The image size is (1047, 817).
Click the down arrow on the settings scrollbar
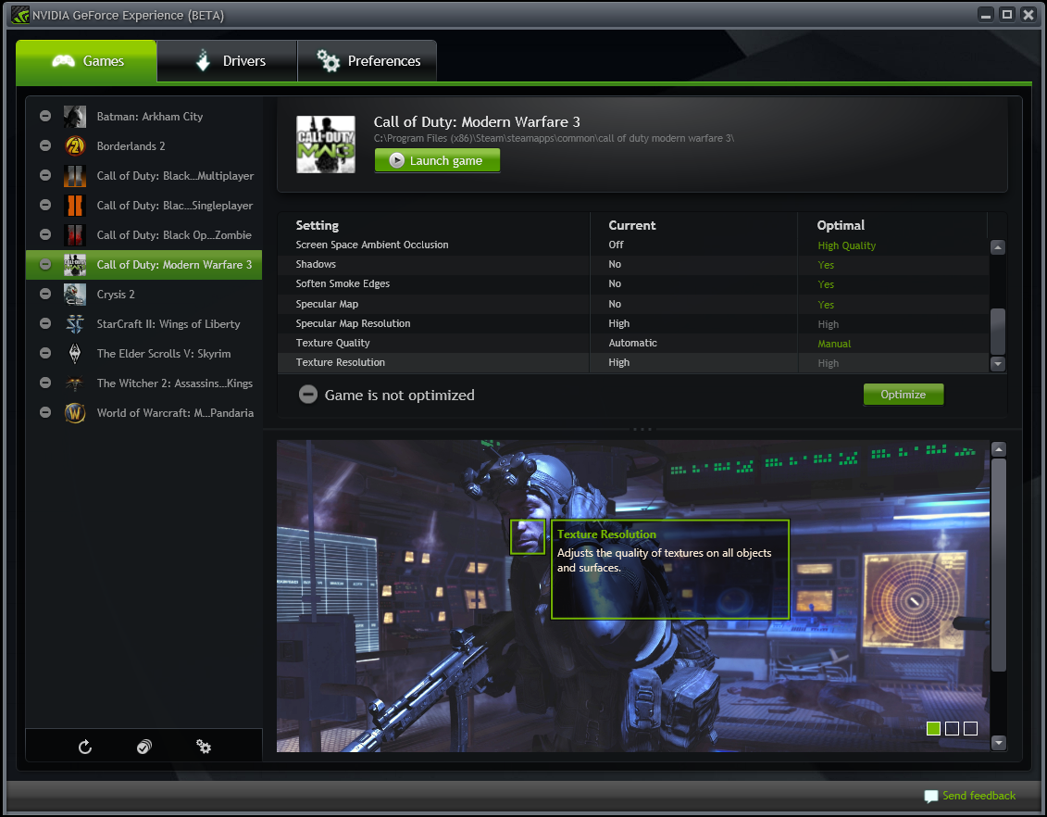tap(997, 364)
